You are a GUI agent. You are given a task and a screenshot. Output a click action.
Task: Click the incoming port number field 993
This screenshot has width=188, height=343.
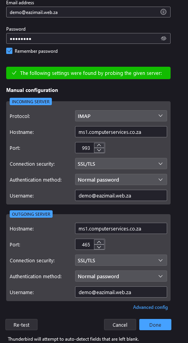(x=85, y=148)
